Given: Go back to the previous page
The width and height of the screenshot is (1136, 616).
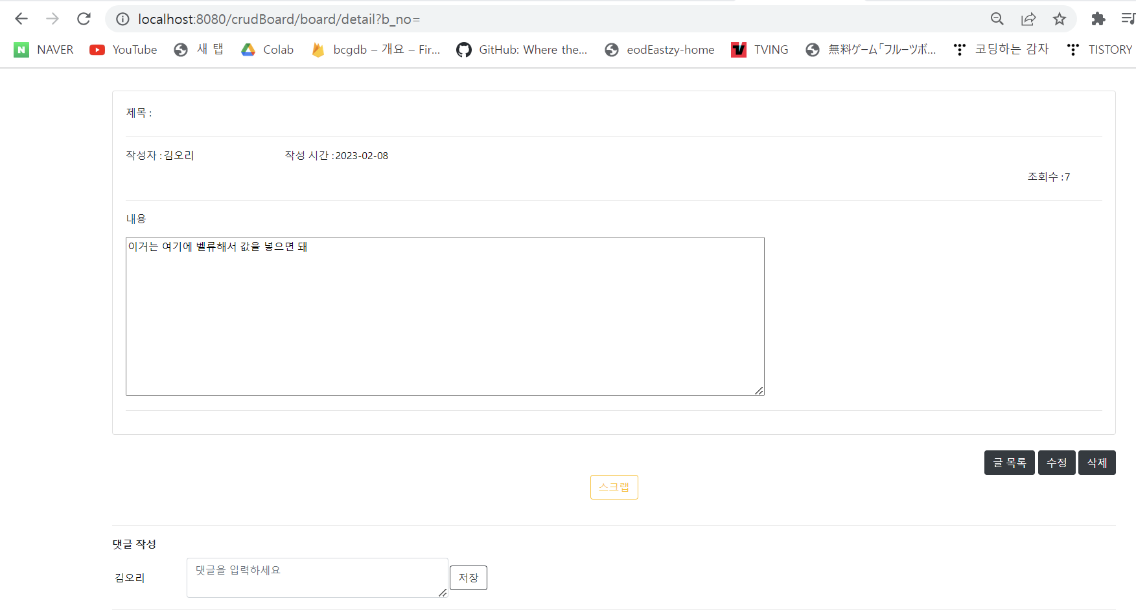Looking at the screenshot, I should 21,19.
